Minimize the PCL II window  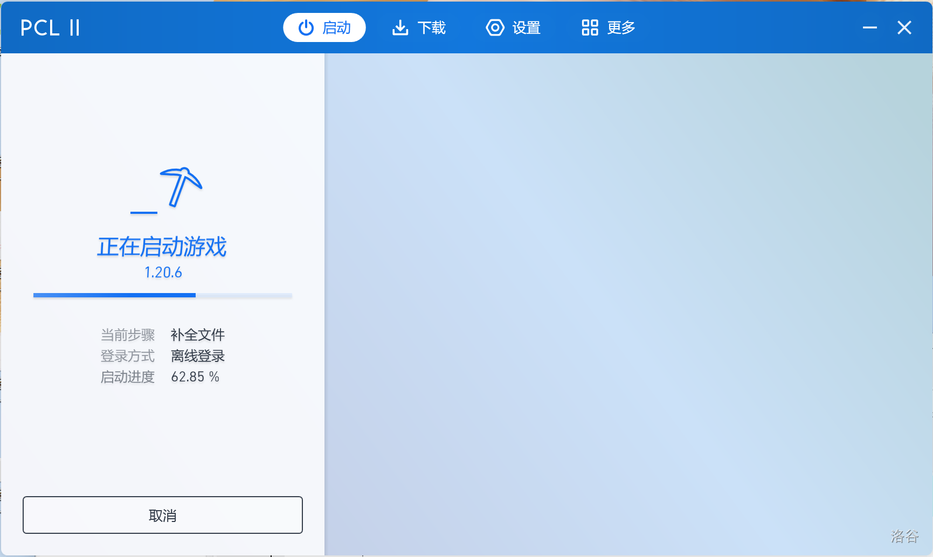coord(870,27)
